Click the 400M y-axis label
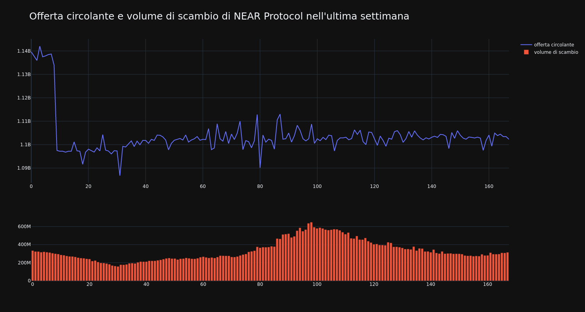The width and height of the screenshot is (585, 312). pos(24,245)
